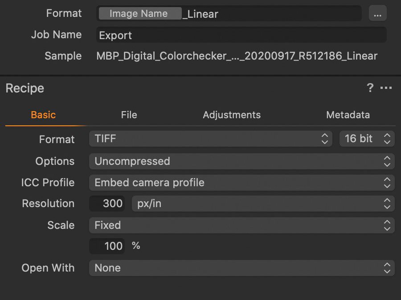Select the Image Name token in Format

[139, 14]
